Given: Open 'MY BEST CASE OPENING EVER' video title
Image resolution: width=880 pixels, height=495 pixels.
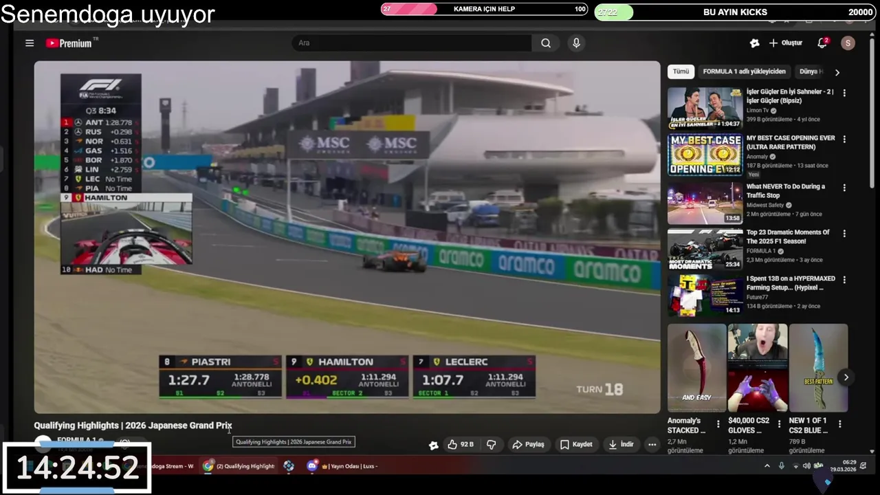Looking at the screenshot, I should click(x=791, y=142).
